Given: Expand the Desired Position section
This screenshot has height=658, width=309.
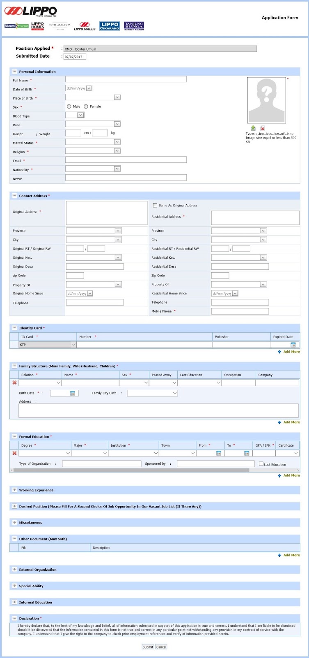Looking at the screenshot, I should coord(14,506).
